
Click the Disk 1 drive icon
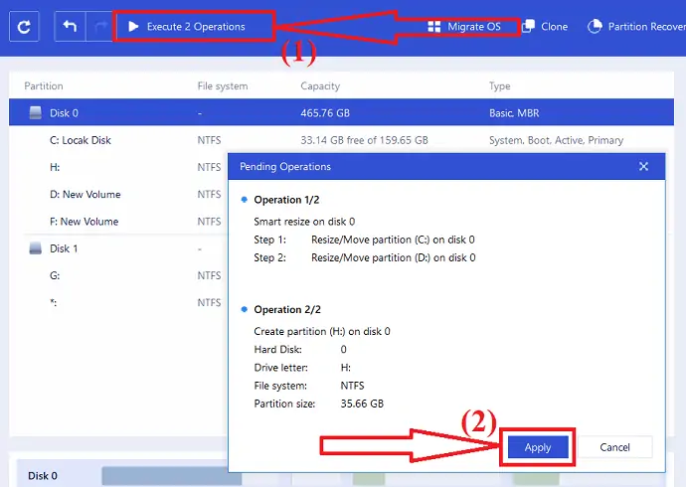[x=36, y=248]
